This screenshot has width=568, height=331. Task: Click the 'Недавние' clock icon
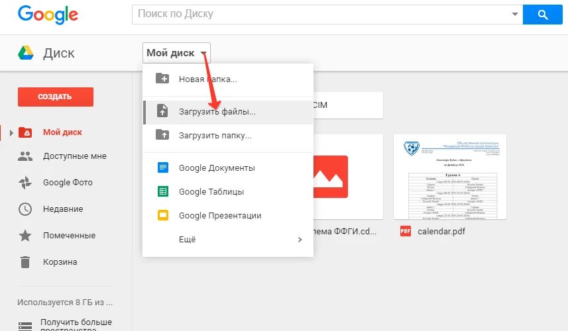point(25,209)
